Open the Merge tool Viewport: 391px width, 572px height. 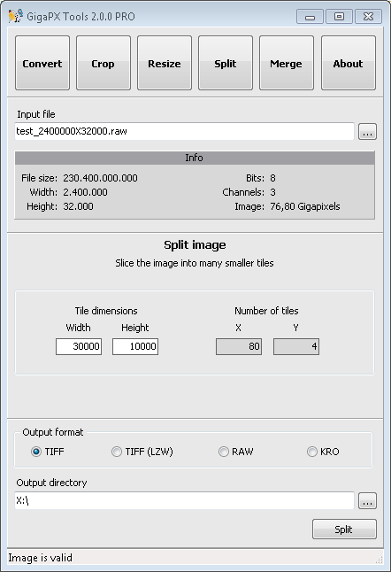coord(287,63)
